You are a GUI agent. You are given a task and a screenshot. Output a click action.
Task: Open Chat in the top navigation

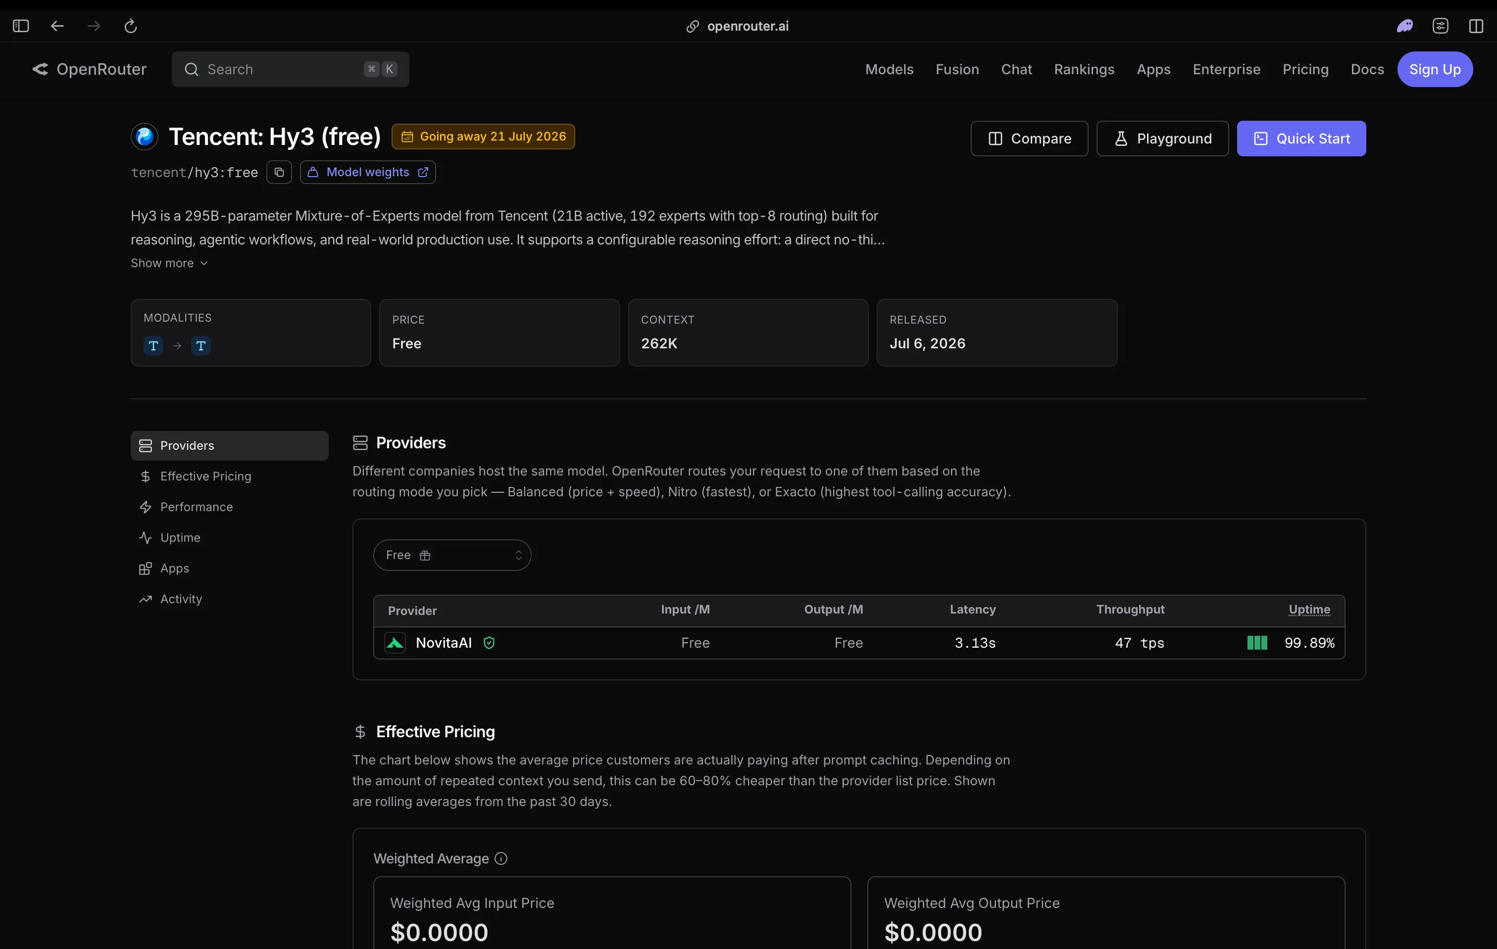coord(1016,69)
